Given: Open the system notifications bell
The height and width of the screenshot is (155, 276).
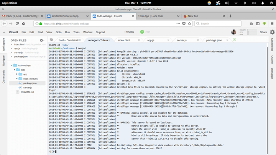Looking at the screenshot, I should click(x=263, y=3).
